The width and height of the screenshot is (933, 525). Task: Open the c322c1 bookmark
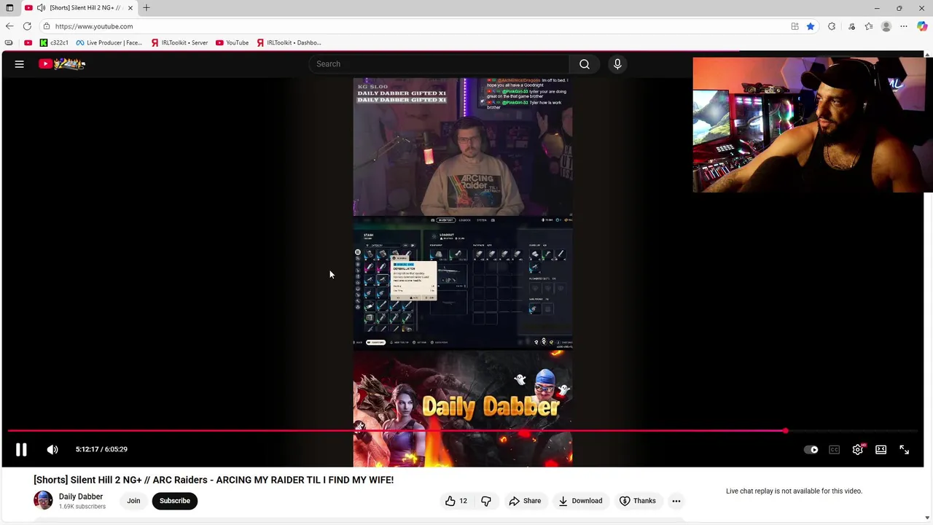point(54,43)
